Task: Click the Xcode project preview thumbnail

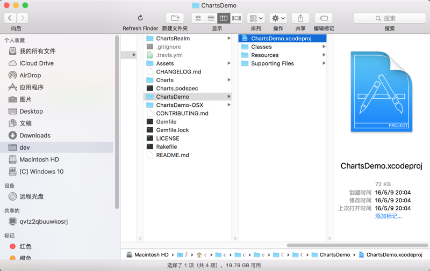Action: click(382, 92)
